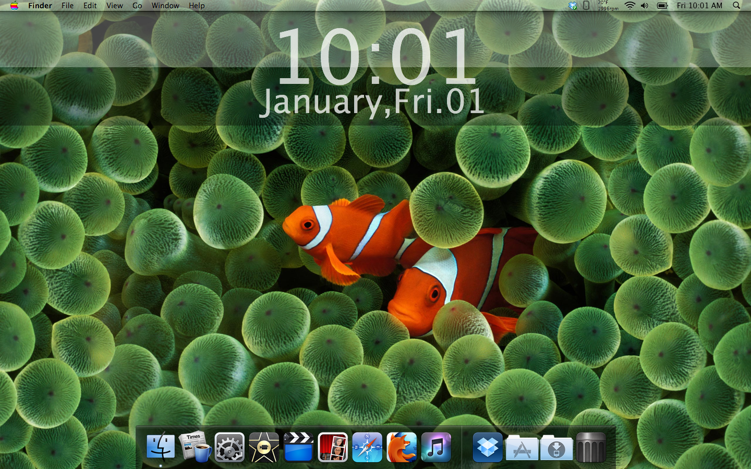This screenshot has width=751, height=469.
Task: Click the volume speaker icon
Action: [645, 6]
